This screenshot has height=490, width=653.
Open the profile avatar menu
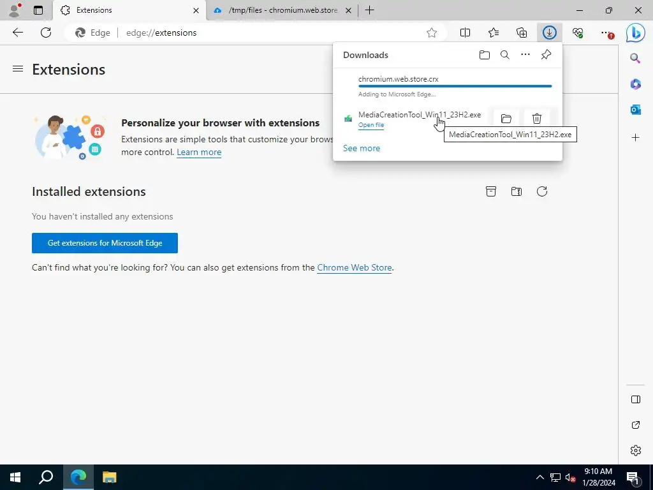15,10
